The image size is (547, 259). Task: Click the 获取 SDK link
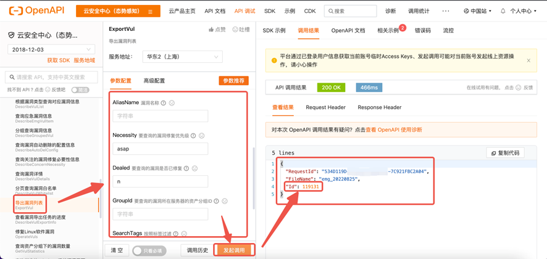[59, 60]
